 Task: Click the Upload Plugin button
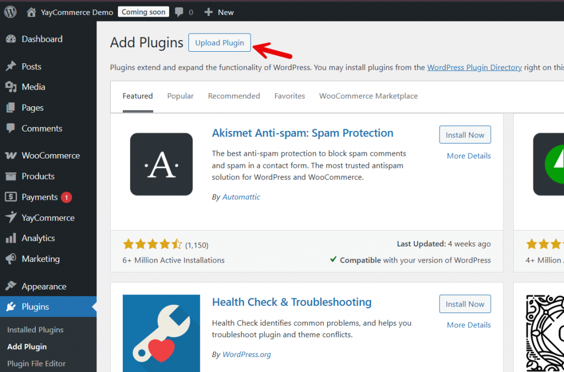tap(219, 42)
